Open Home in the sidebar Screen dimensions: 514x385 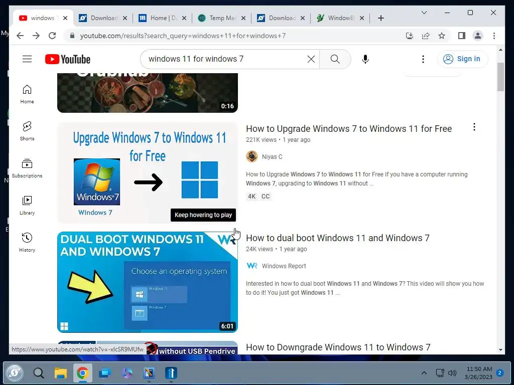point(27,95)
